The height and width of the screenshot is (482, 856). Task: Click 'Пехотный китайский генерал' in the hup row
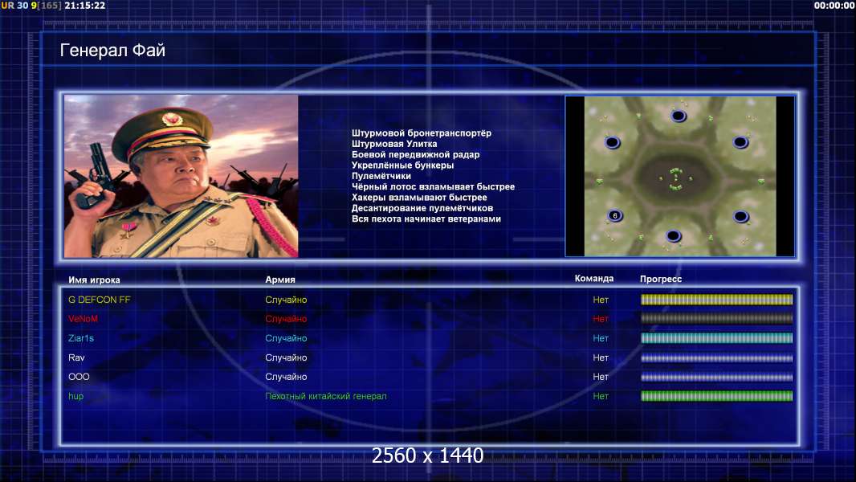point(326,396)
